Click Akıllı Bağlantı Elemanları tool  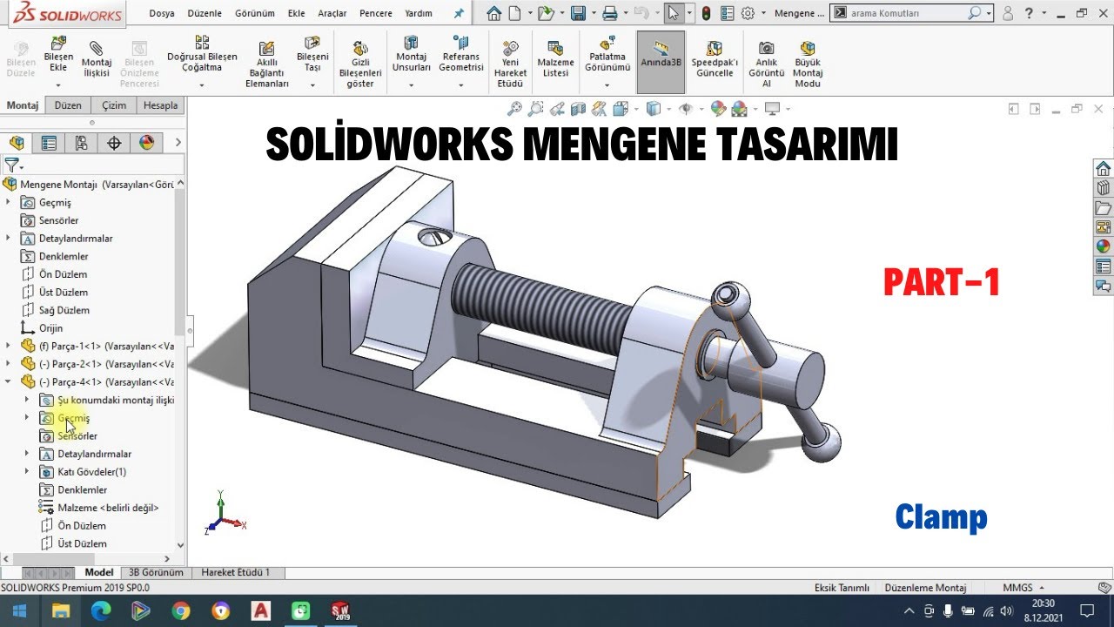[x=267, y=64]
